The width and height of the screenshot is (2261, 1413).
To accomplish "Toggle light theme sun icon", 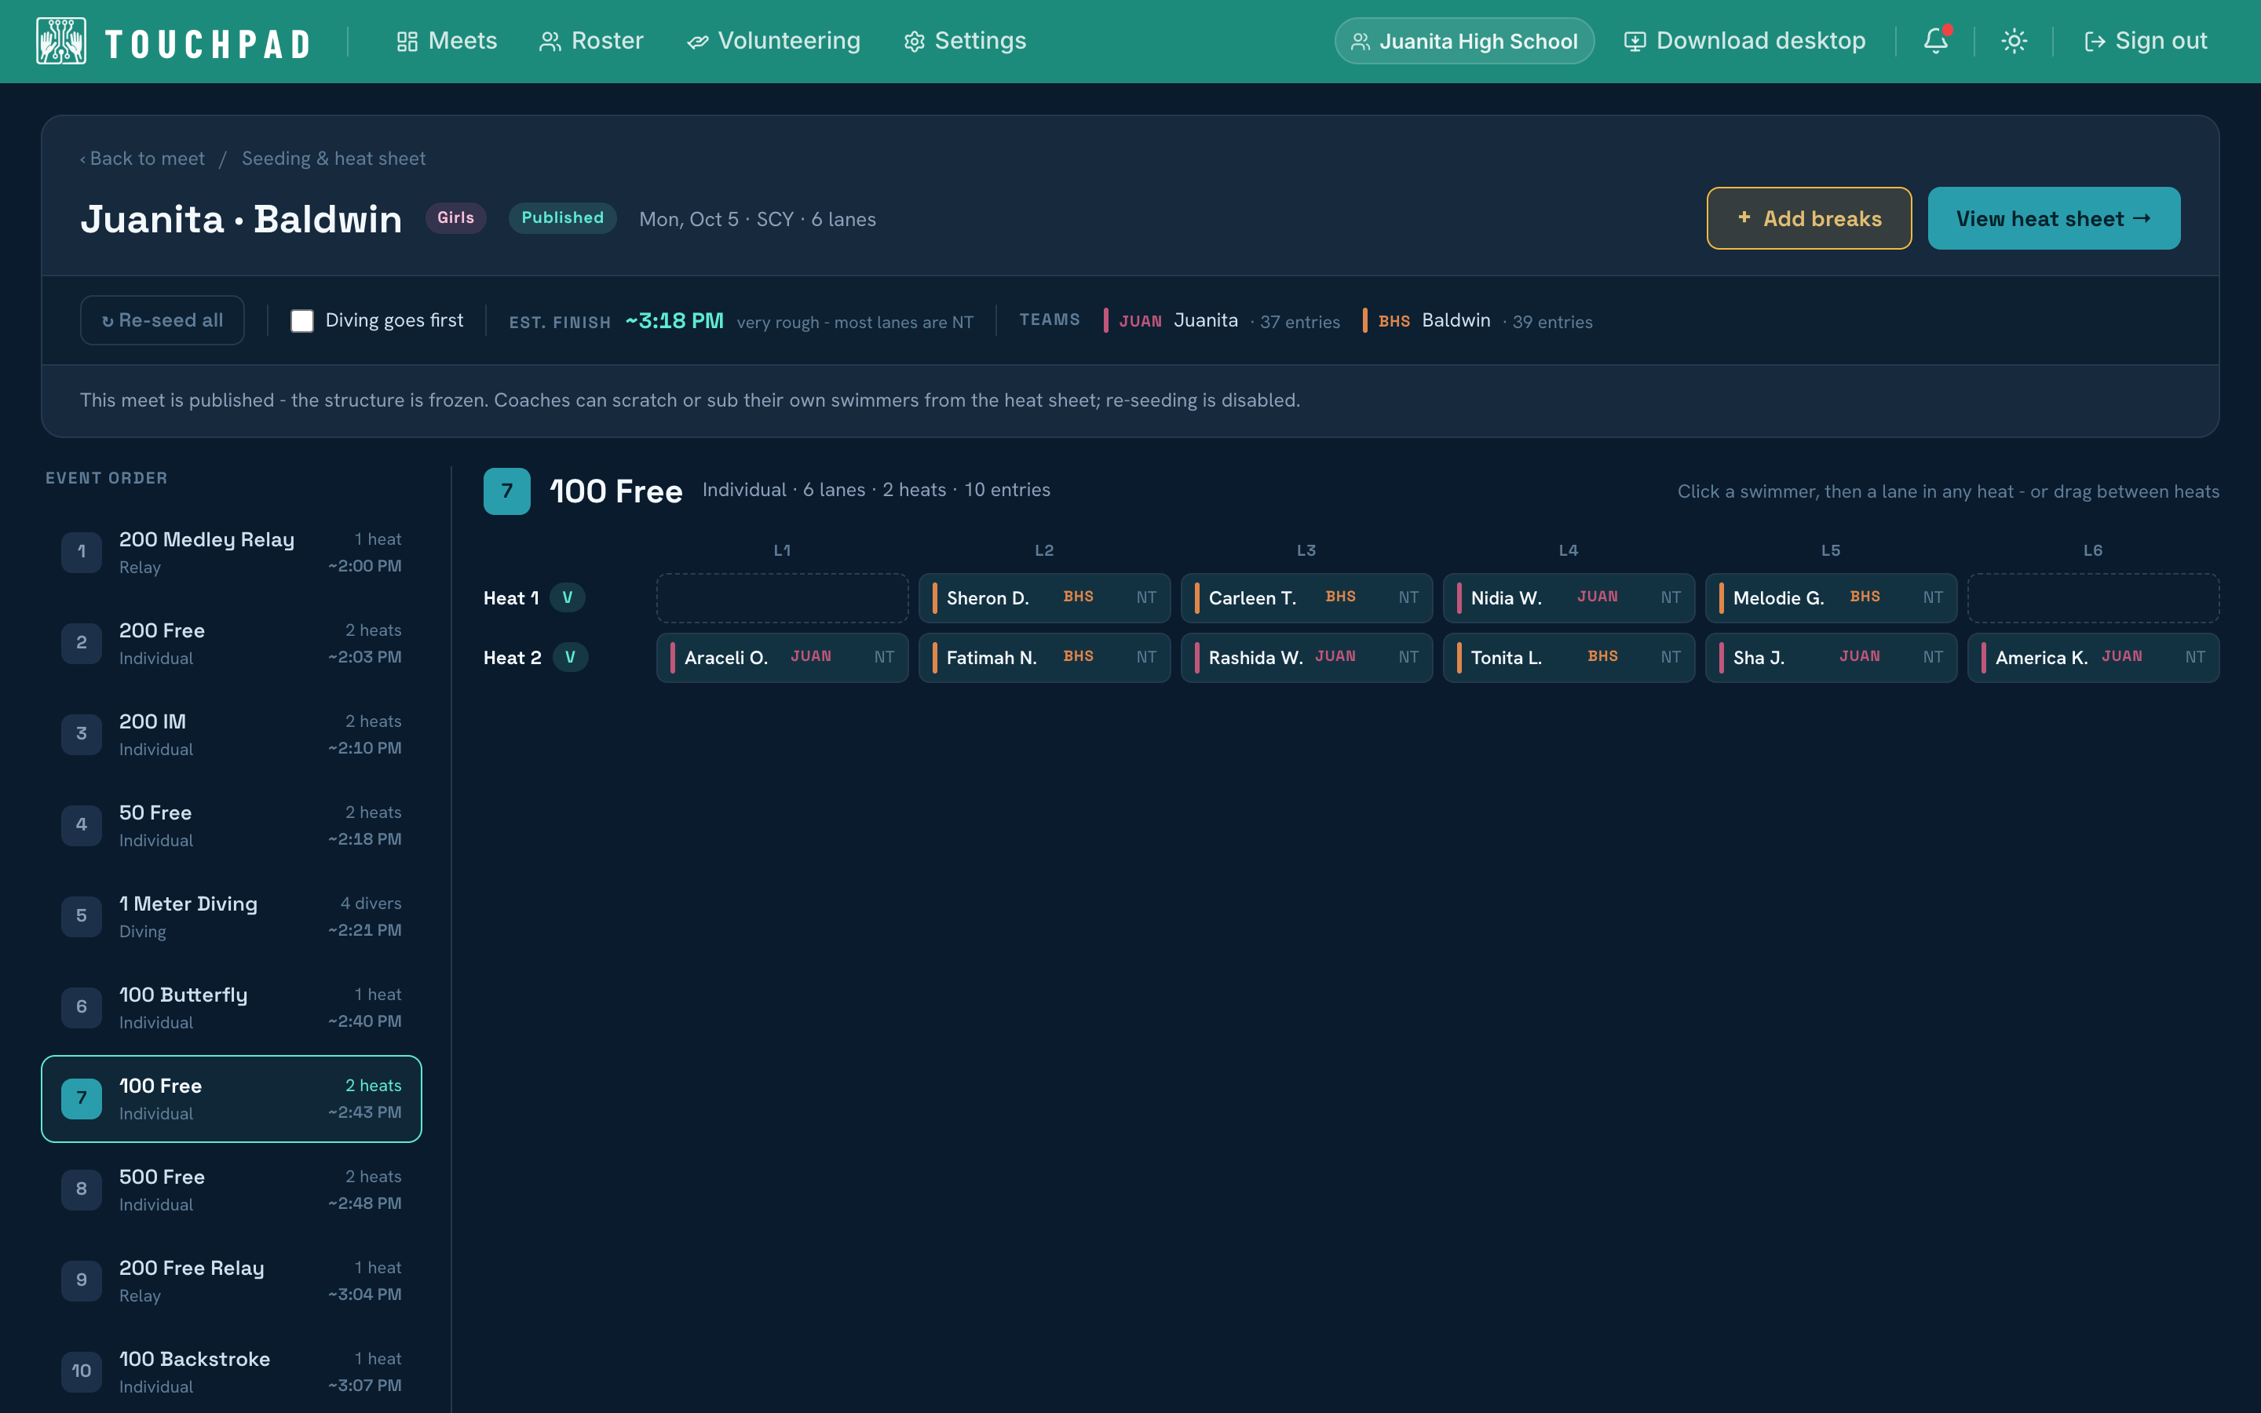I will 2014,41.
